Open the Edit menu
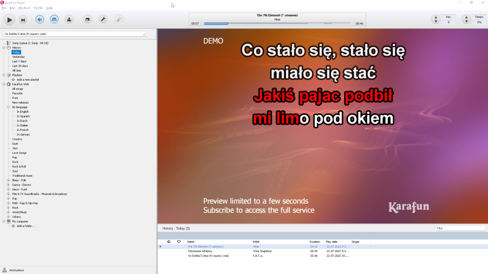488x274 pixels. 13,8
